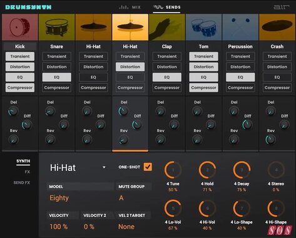Click the 4 Lo-Vol macro knob
296x238 pixels.
[173, 209]
